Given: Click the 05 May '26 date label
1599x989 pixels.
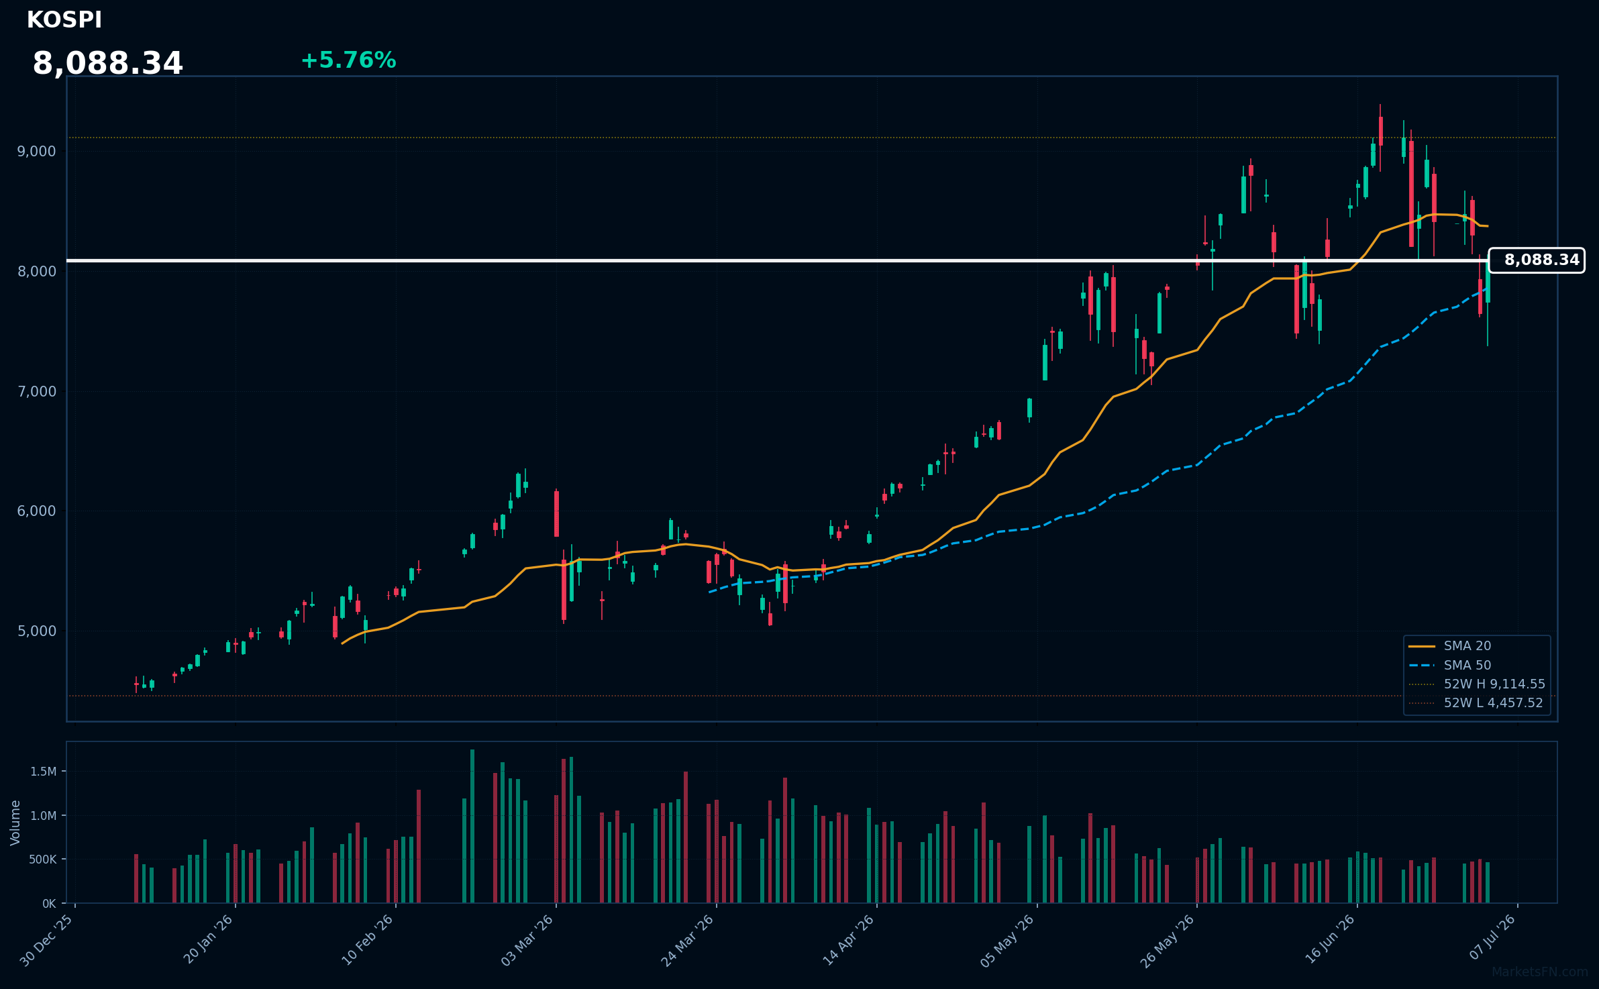Looking at the screenshot, I should point(1008,941).
